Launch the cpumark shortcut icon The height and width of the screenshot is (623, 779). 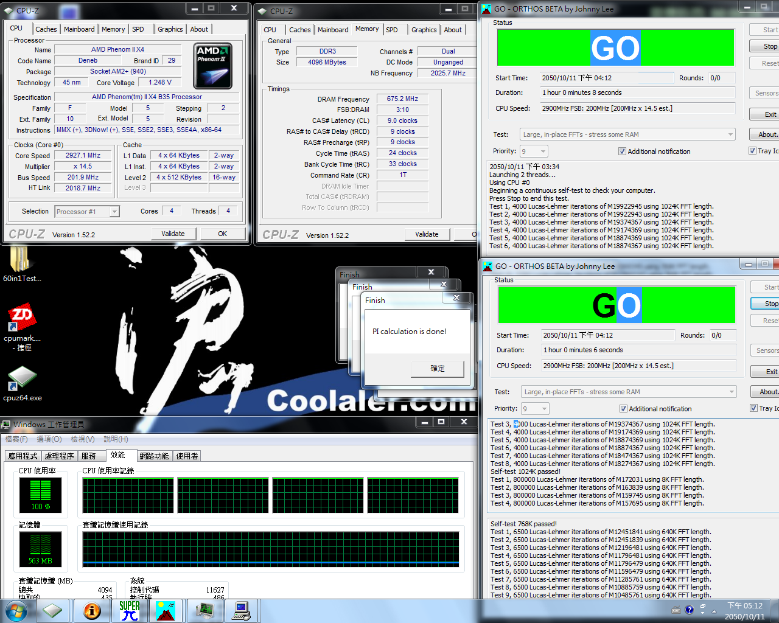pyautogui.click(x=22, y=319)
